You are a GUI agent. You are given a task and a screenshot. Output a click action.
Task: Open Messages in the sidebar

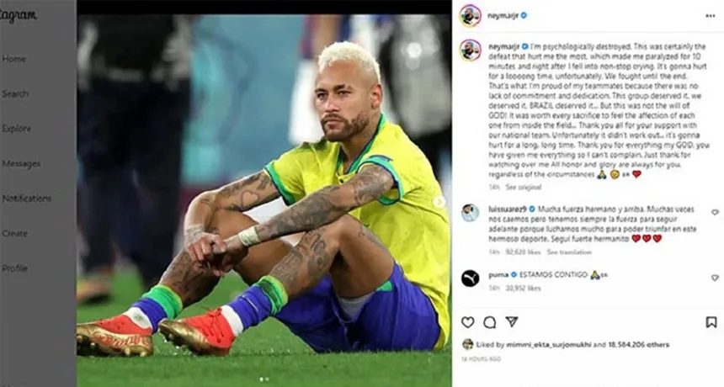click(x=21, y=163)
